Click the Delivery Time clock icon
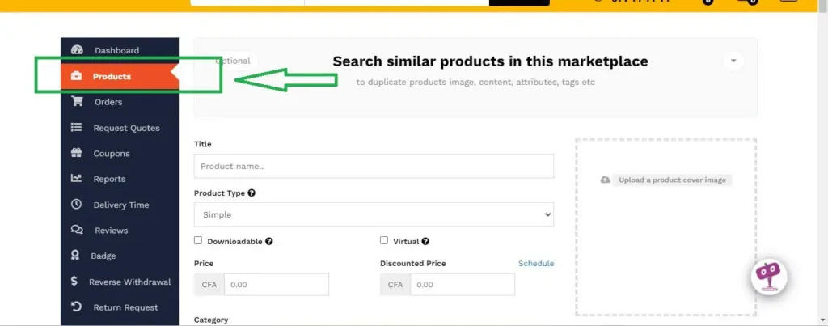Viewport: 828px width, 326px height. pos(77,205)
